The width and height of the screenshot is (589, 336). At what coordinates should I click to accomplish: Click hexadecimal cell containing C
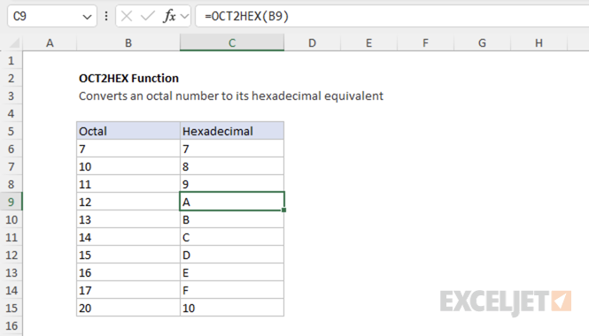[x=232, y=237]
